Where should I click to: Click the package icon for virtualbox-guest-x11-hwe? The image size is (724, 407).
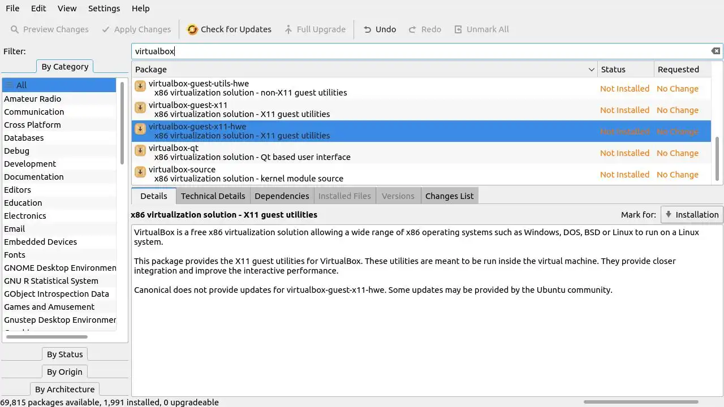pyautogui.click(x=140, y=129)
